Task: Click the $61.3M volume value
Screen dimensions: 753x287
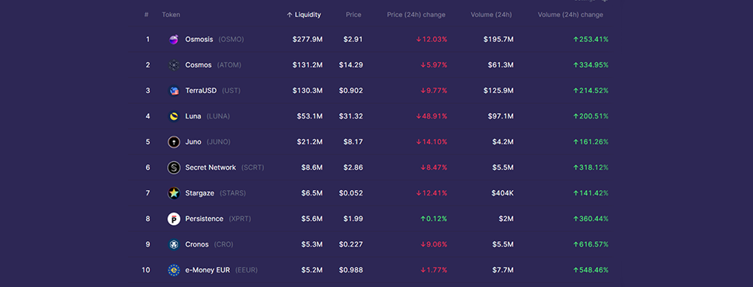Action: pyautogui.click(x=501, y=65)
